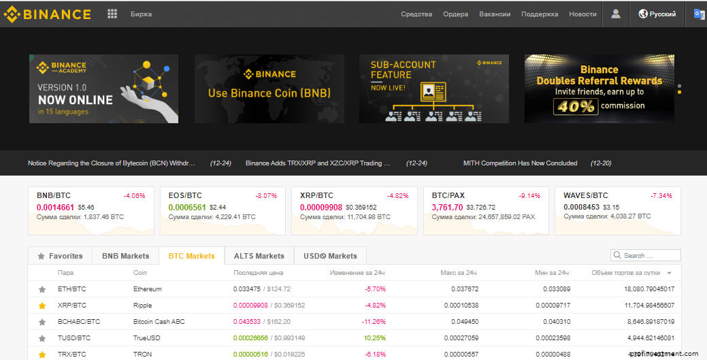Click ETH/BTC pair name
This screenshot has width=707, height=360.
click(x=71, y=289)
